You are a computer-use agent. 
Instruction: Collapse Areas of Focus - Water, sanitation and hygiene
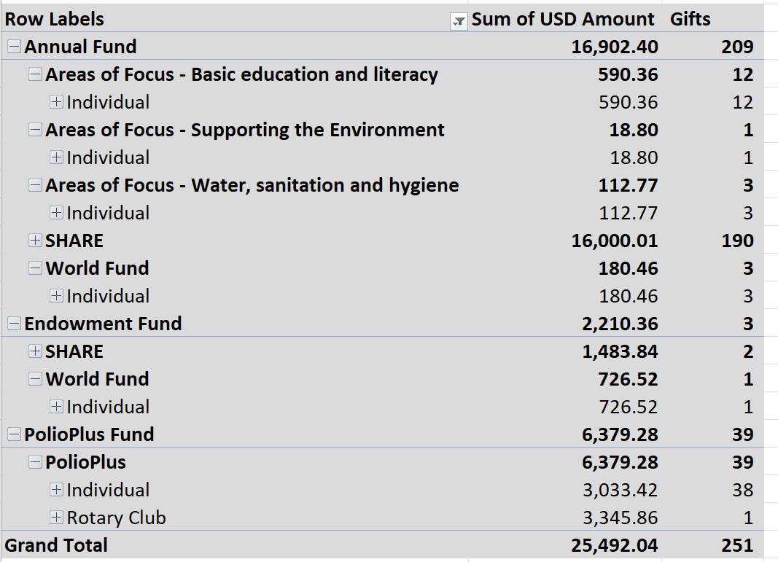[35, 185]
